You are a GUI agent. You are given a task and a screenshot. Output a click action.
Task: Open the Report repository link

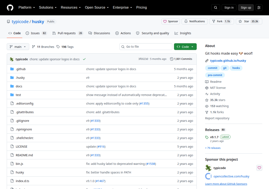click(x=217, y=118)
